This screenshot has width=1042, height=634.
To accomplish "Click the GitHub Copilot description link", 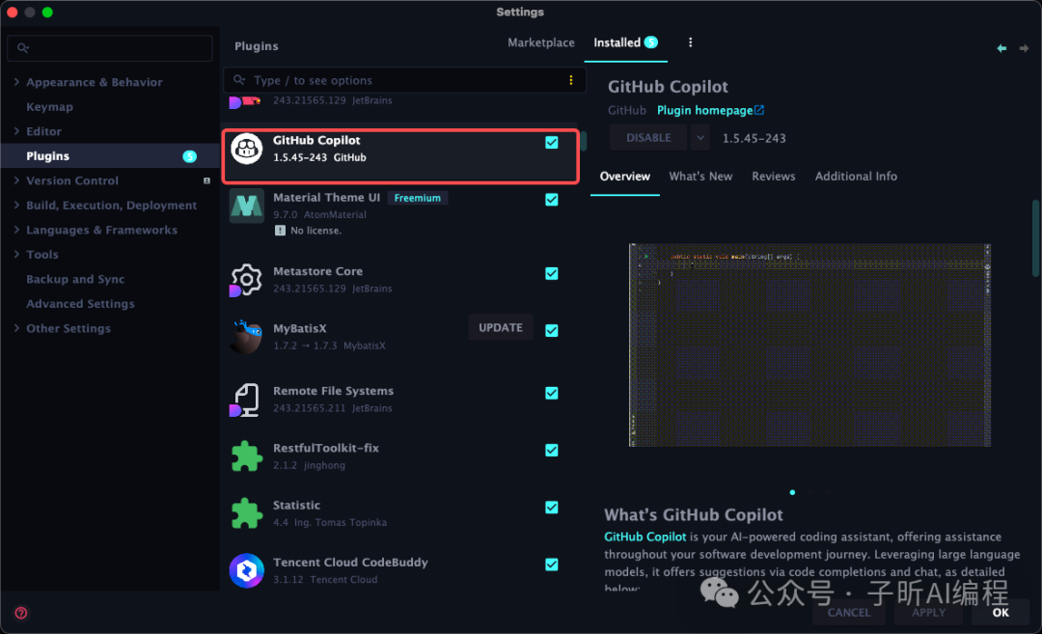I will (644, 537).
